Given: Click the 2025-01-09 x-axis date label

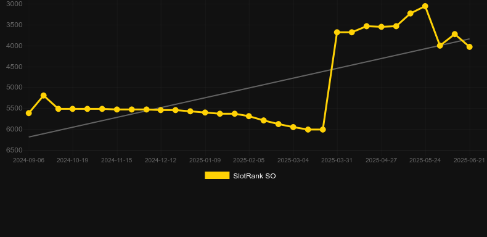Looking at the screenshot, I should (x=205, y=160).
